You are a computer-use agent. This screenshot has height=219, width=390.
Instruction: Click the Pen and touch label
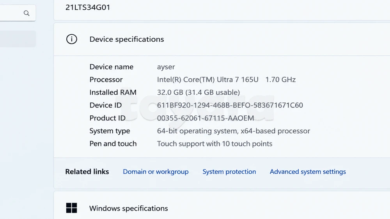click(113, 144)
